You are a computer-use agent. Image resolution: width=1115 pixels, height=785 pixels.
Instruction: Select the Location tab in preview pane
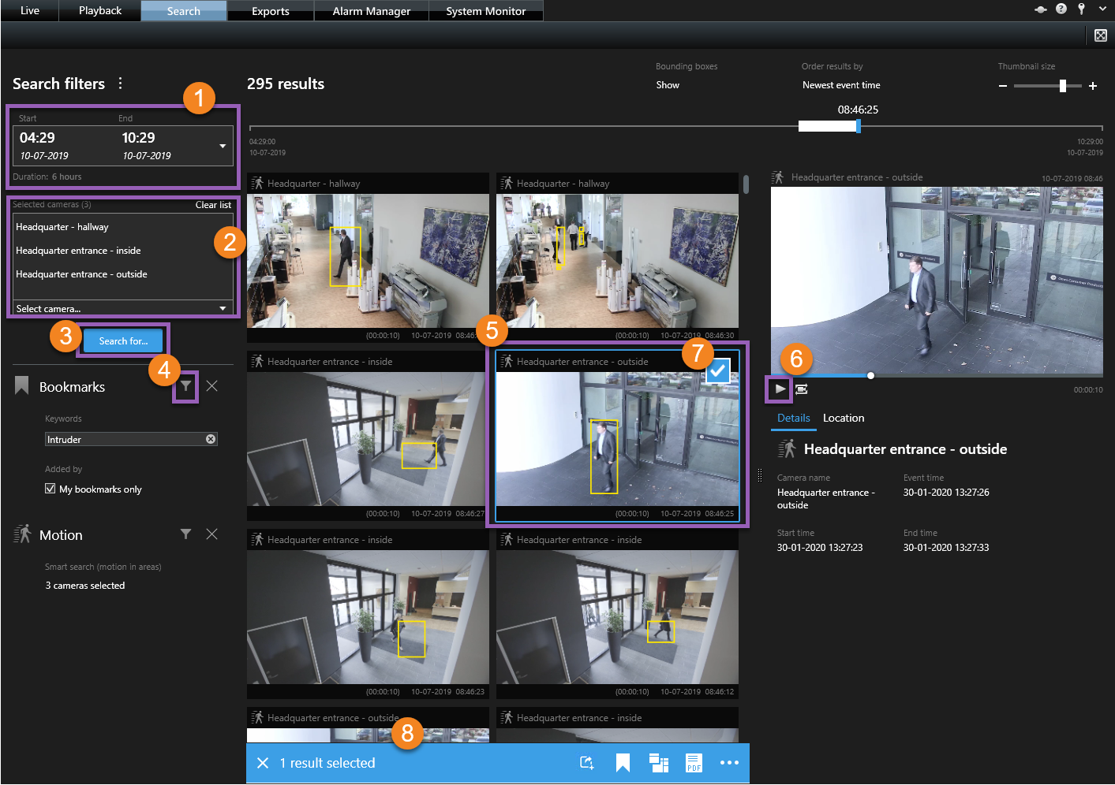click(844, 418)
